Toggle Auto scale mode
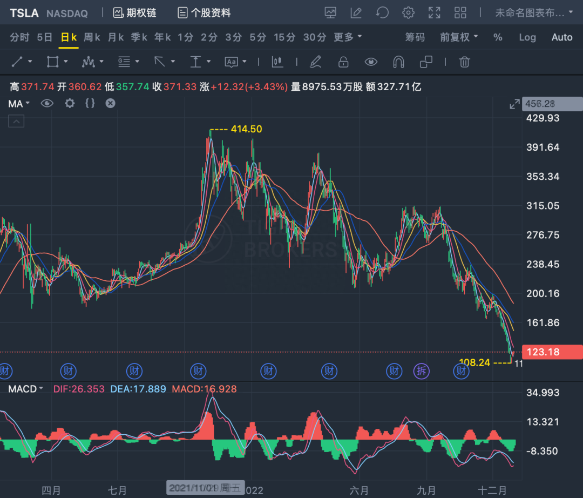Screen dimensions: 583x498 tap(562, 37)
